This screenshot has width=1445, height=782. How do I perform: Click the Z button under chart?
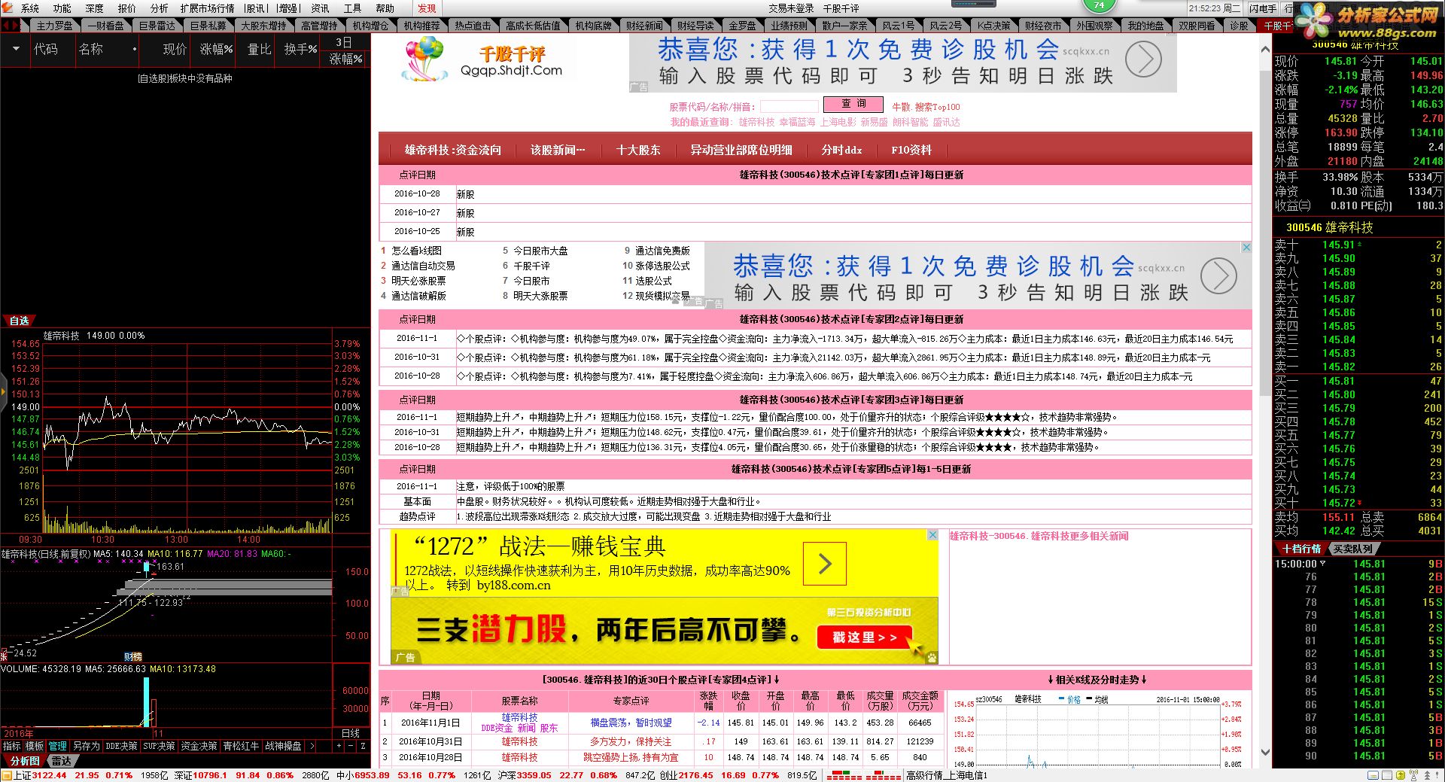click(x=363, y=746)
